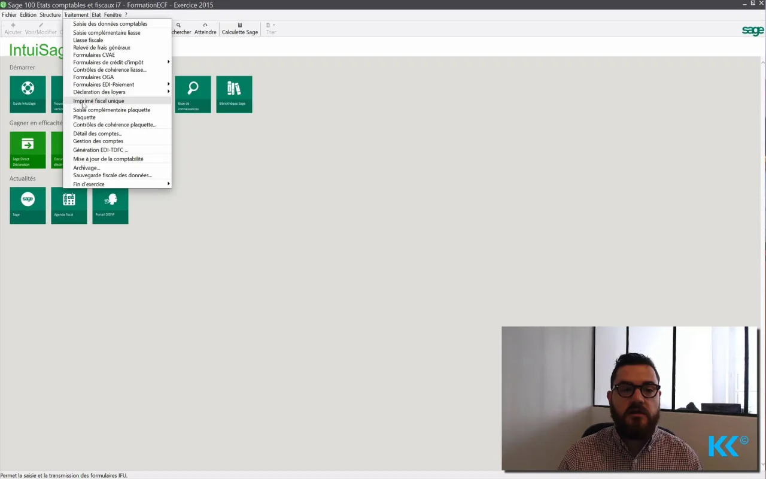
Task: Expand Formulaires EDI-Paiement submenu
Action: click(x=117, y=84)
